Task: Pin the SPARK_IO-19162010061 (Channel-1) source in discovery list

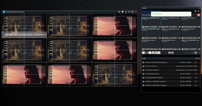Action: click(196, 85)
